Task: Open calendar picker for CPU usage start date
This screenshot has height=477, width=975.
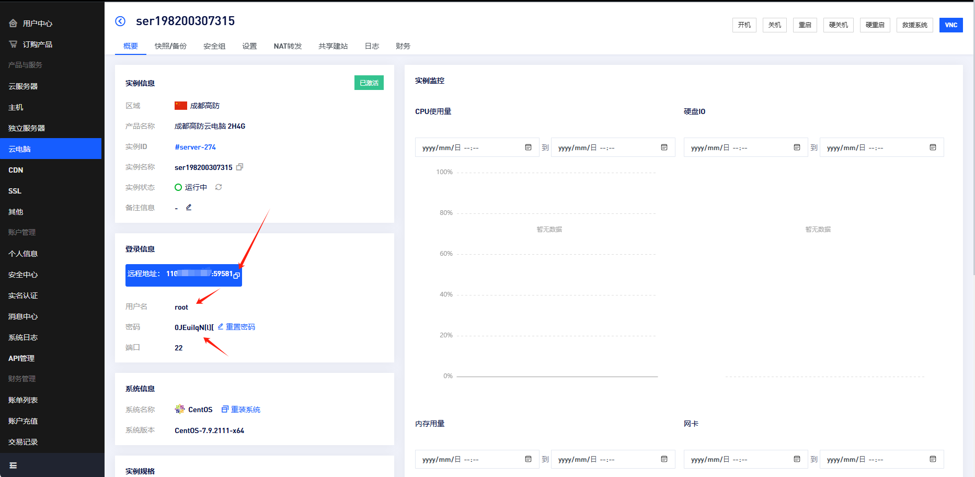Action: tap(528, 147)
